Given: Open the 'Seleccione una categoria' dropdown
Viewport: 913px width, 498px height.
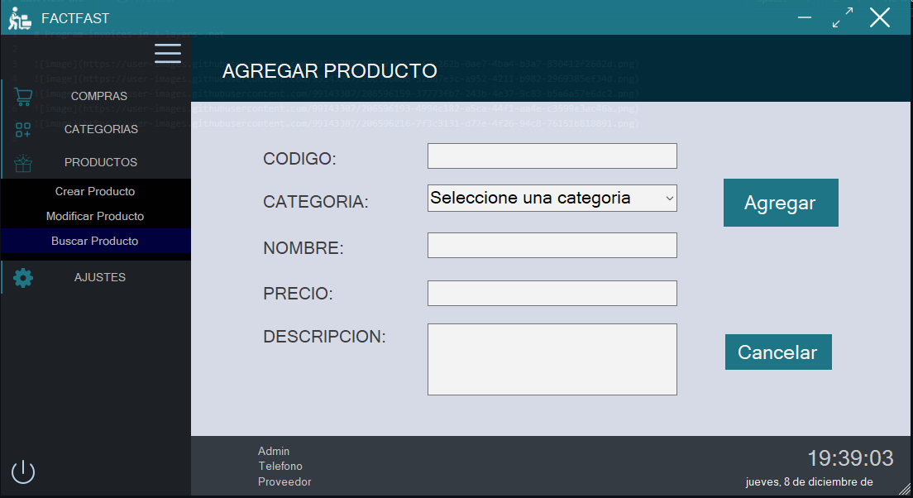Looking at the screenshot, I should pos(551,198).
